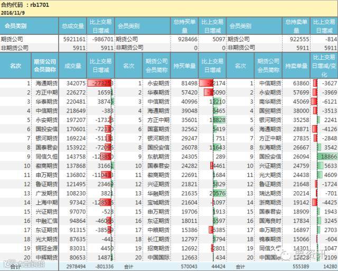Click the 广发期货 member name
The image size is (338, 271).
click(x=46, y=193)
